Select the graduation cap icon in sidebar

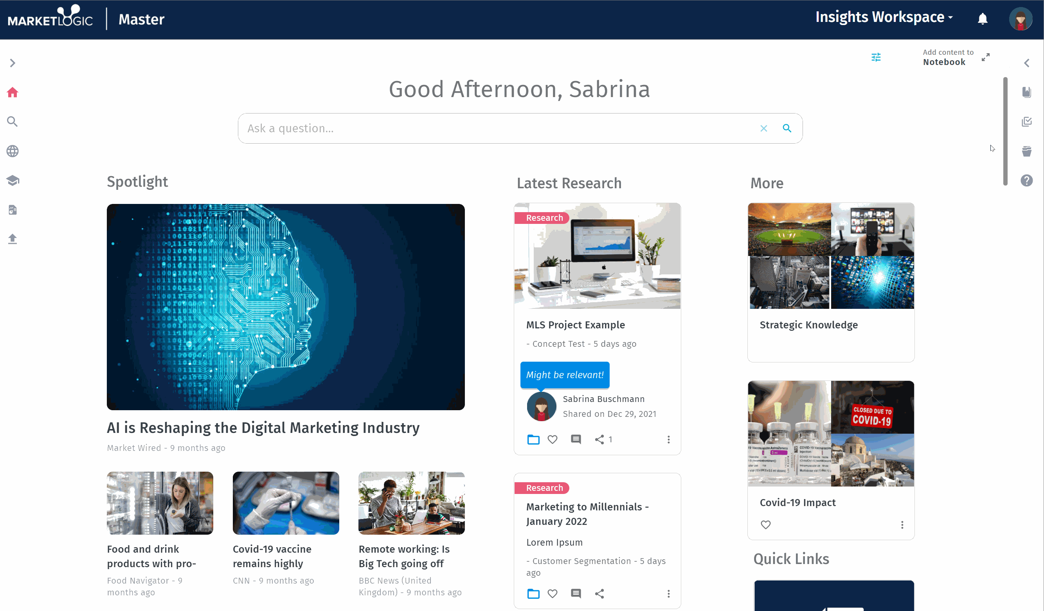(13, 180)
